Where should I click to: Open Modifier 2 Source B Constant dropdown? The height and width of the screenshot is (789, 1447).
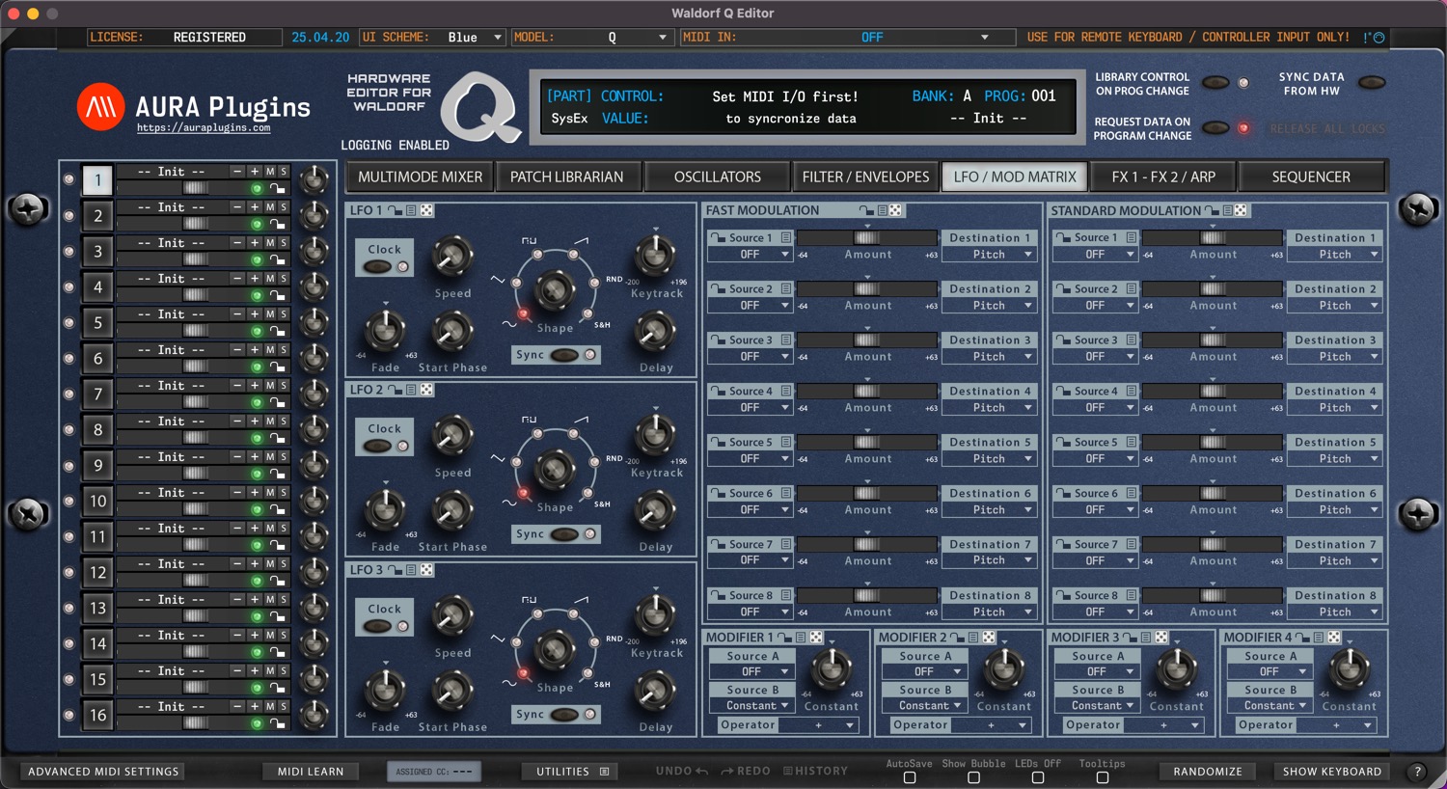pos(925,706)
